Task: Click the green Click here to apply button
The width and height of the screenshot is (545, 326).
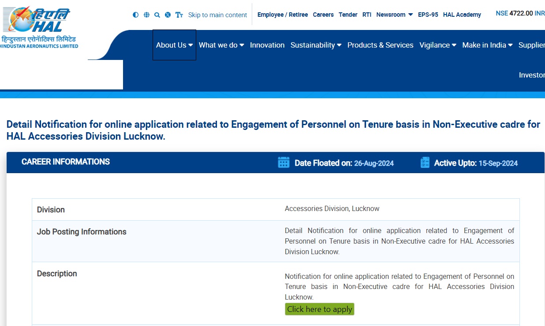Action: pos(320,309)
